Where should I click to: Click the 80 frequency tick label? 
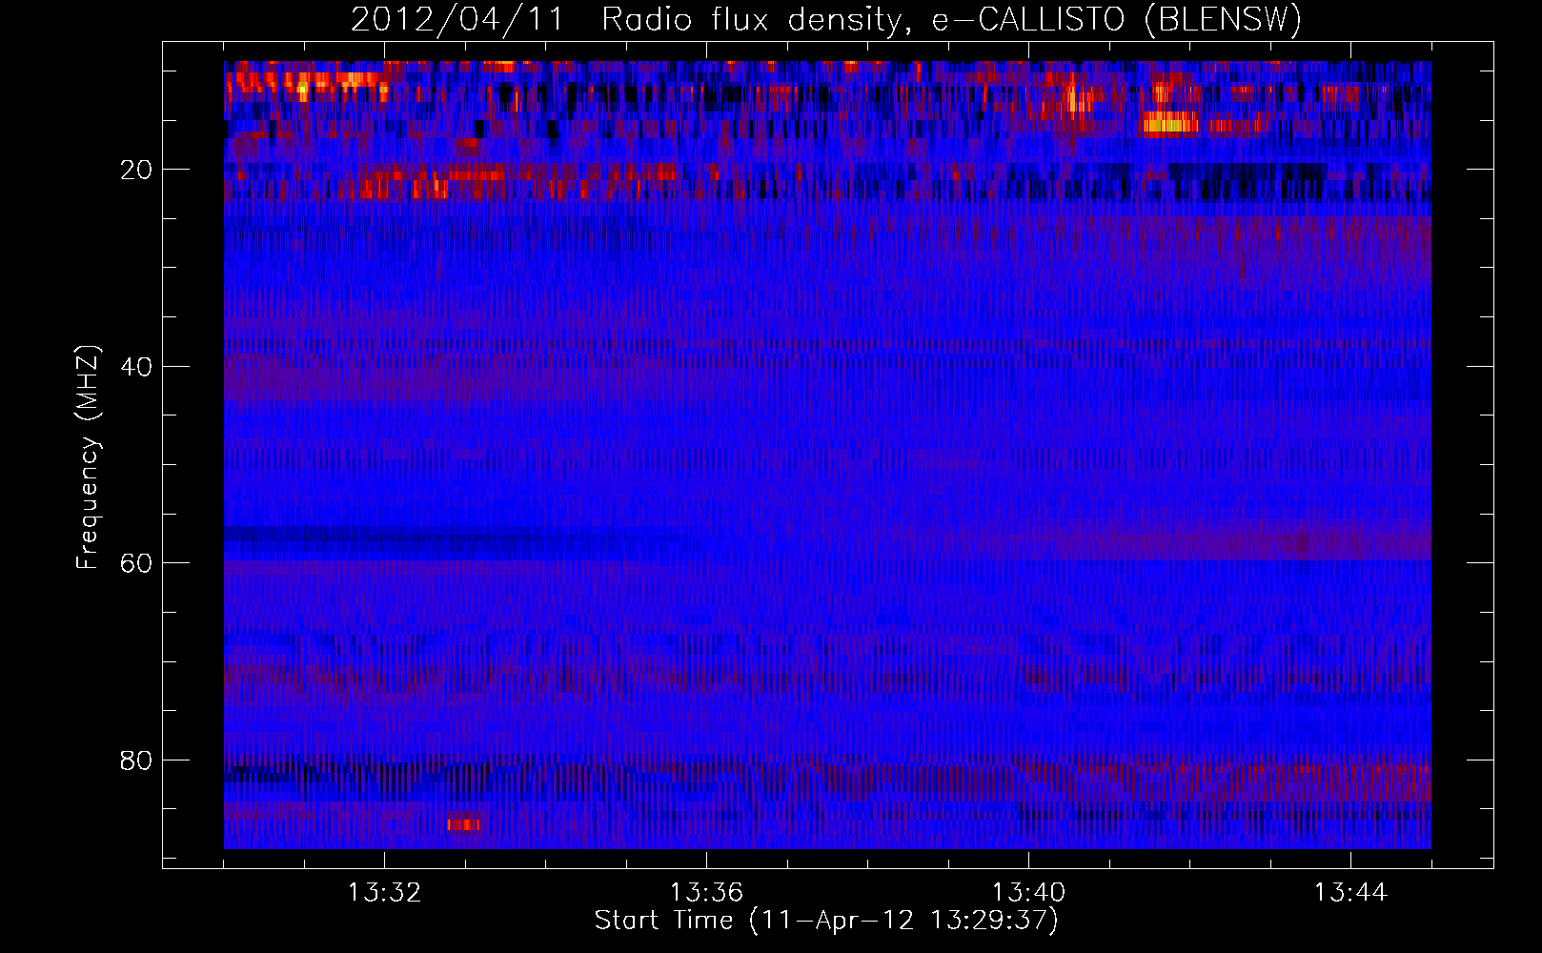[136, 760]
